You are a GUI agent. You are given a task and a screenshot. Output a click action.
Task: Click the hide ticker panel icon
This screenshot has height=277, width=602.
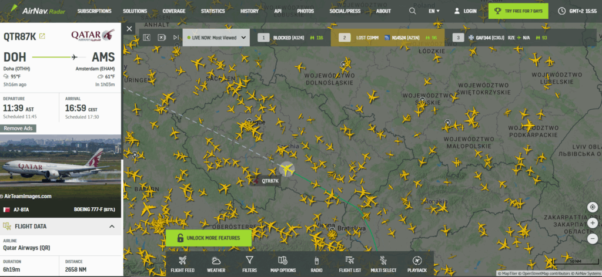tap(161, 37)
